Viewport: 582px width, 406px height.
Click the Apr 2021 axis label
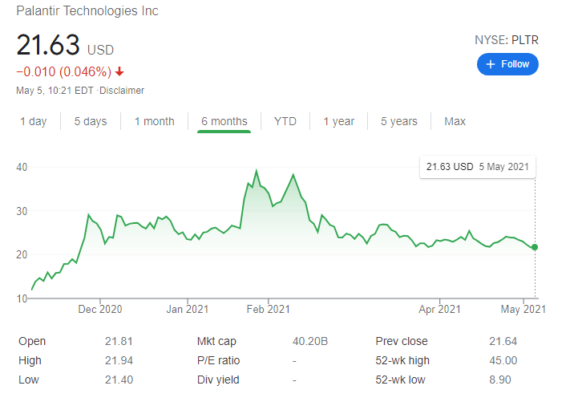(x=439, y=310)
